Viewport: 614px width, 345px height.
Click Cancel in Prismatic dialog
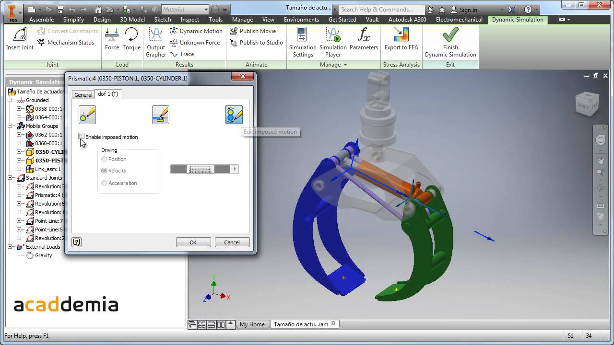[x=232, y=242]
